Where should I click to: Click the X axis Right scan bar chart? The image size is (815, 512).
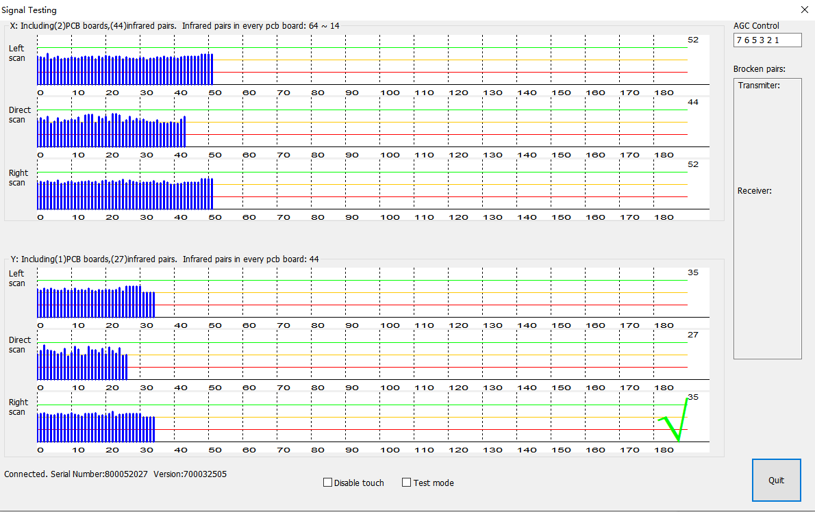pos(125,194)
